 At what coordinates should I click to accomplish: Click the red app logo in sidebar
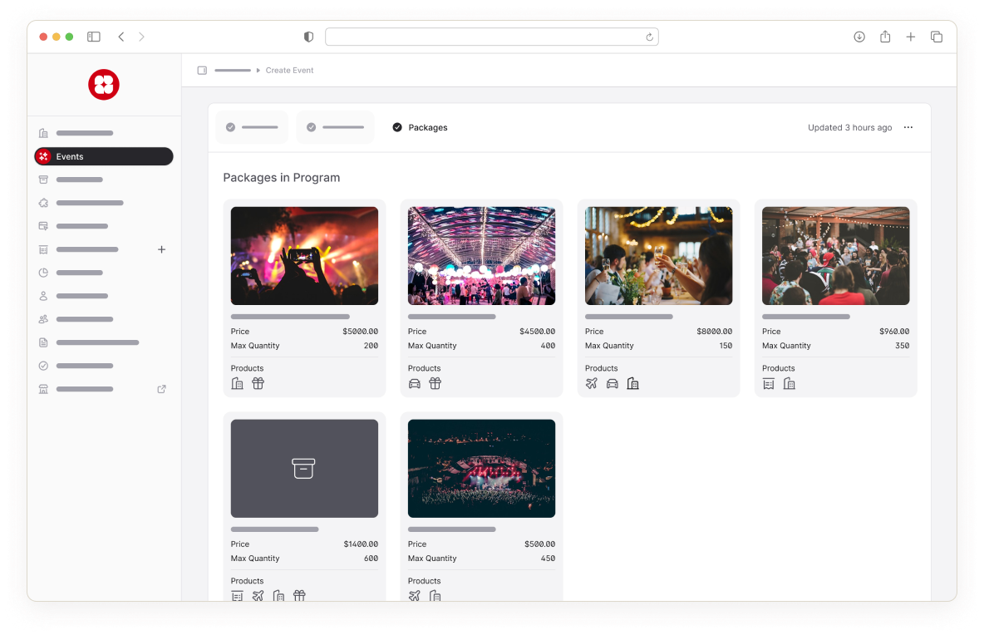tap(104, 85)
